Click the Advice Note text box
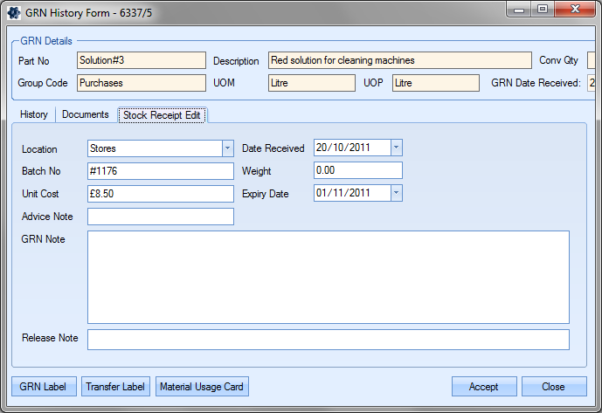The width and height of the screenshot is (602, 413). (161, 217)
